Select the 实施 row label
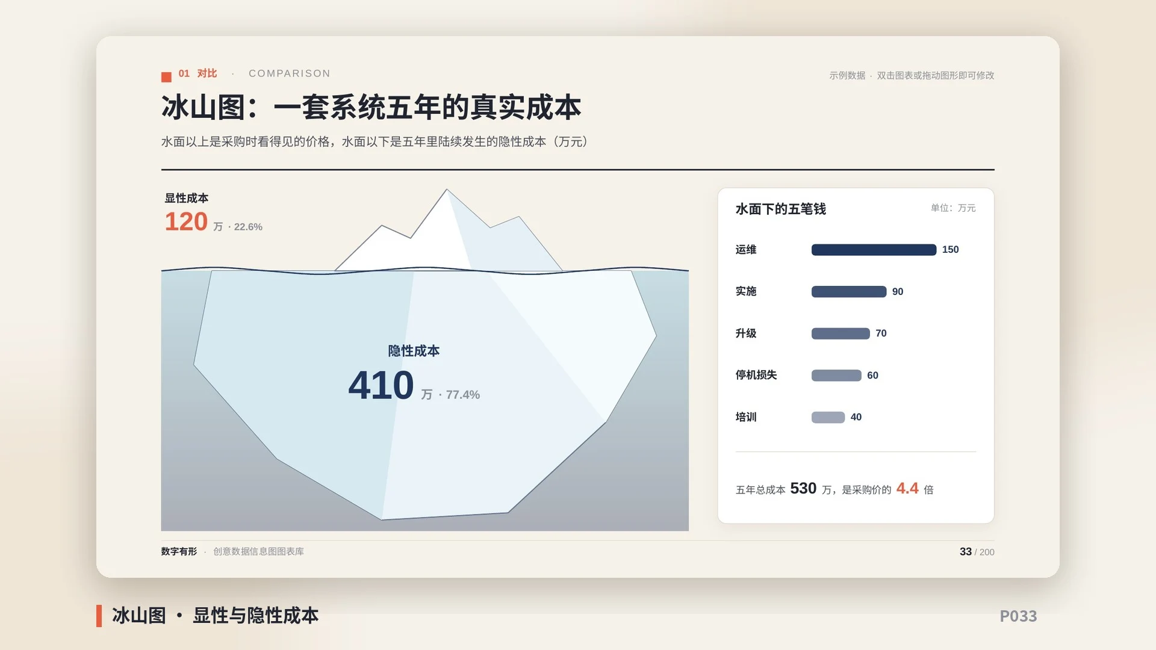 tap(746, 291)
